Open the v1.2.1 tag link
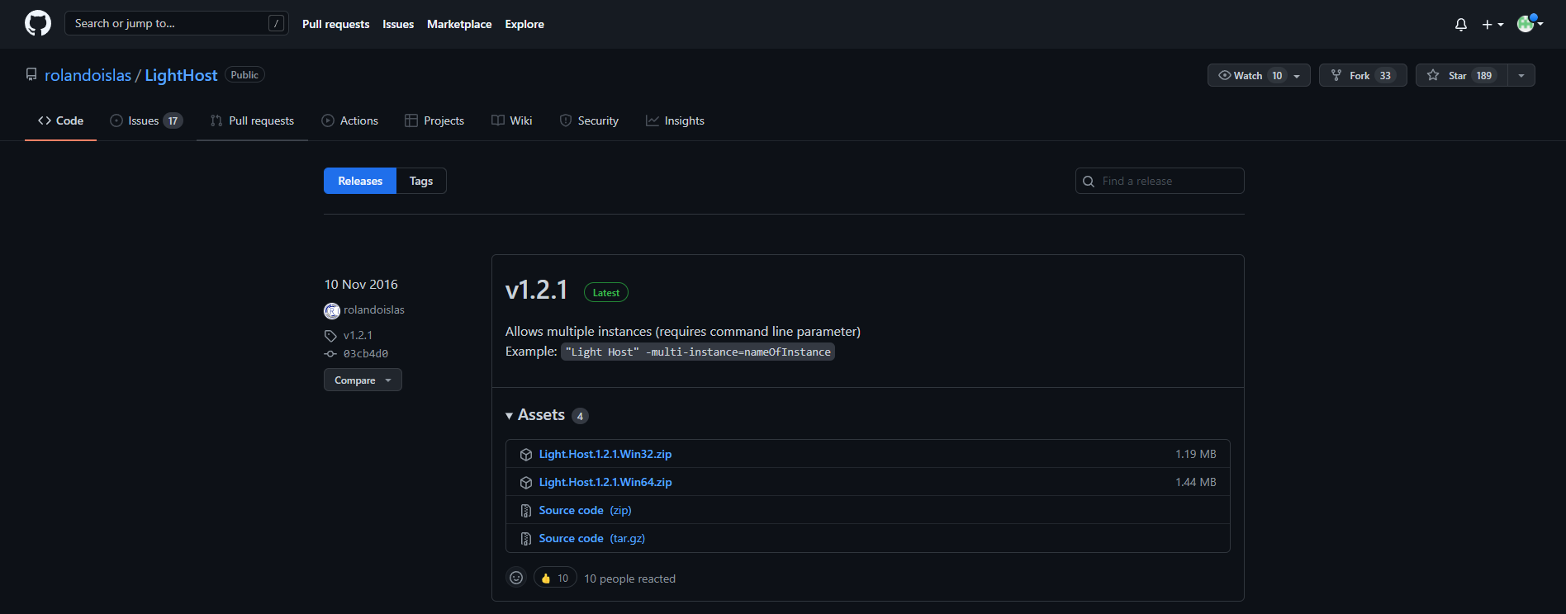 point(358,335)
